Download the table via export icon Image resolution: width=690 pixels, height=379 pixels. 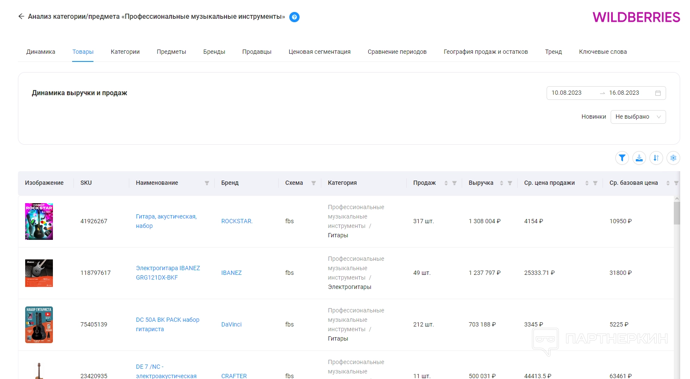[x=639, y=158]
